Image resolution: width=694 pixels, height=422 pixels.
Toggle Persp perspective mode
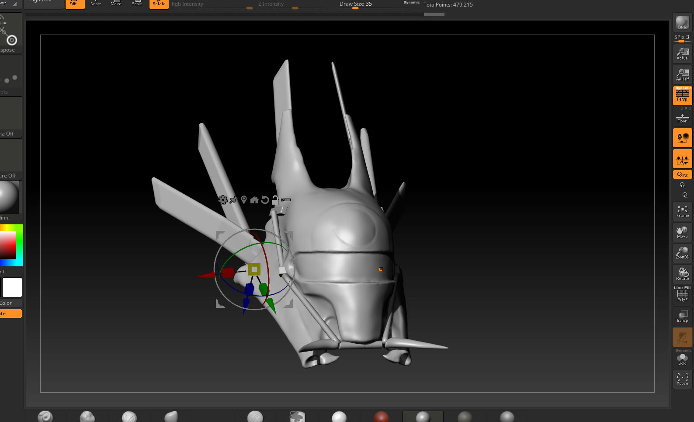coord(682,96)
